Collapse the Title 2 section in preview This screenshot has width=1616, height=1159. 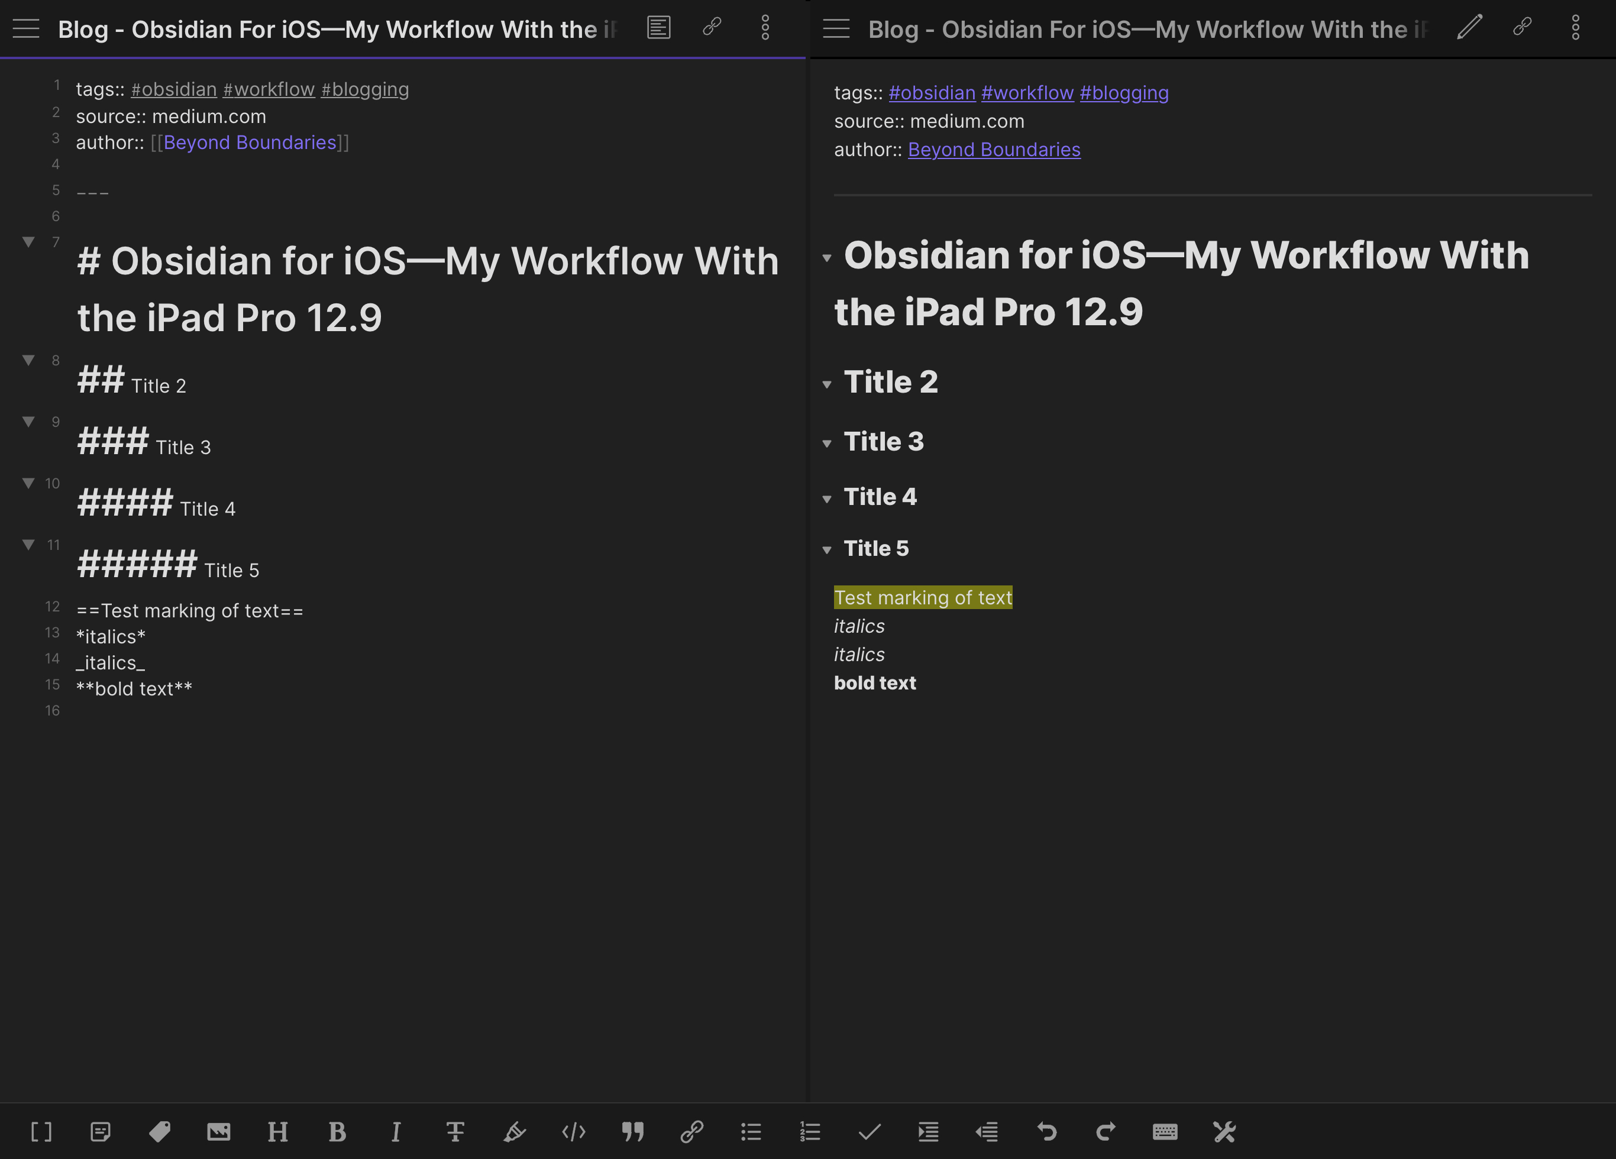coord(826,384)
